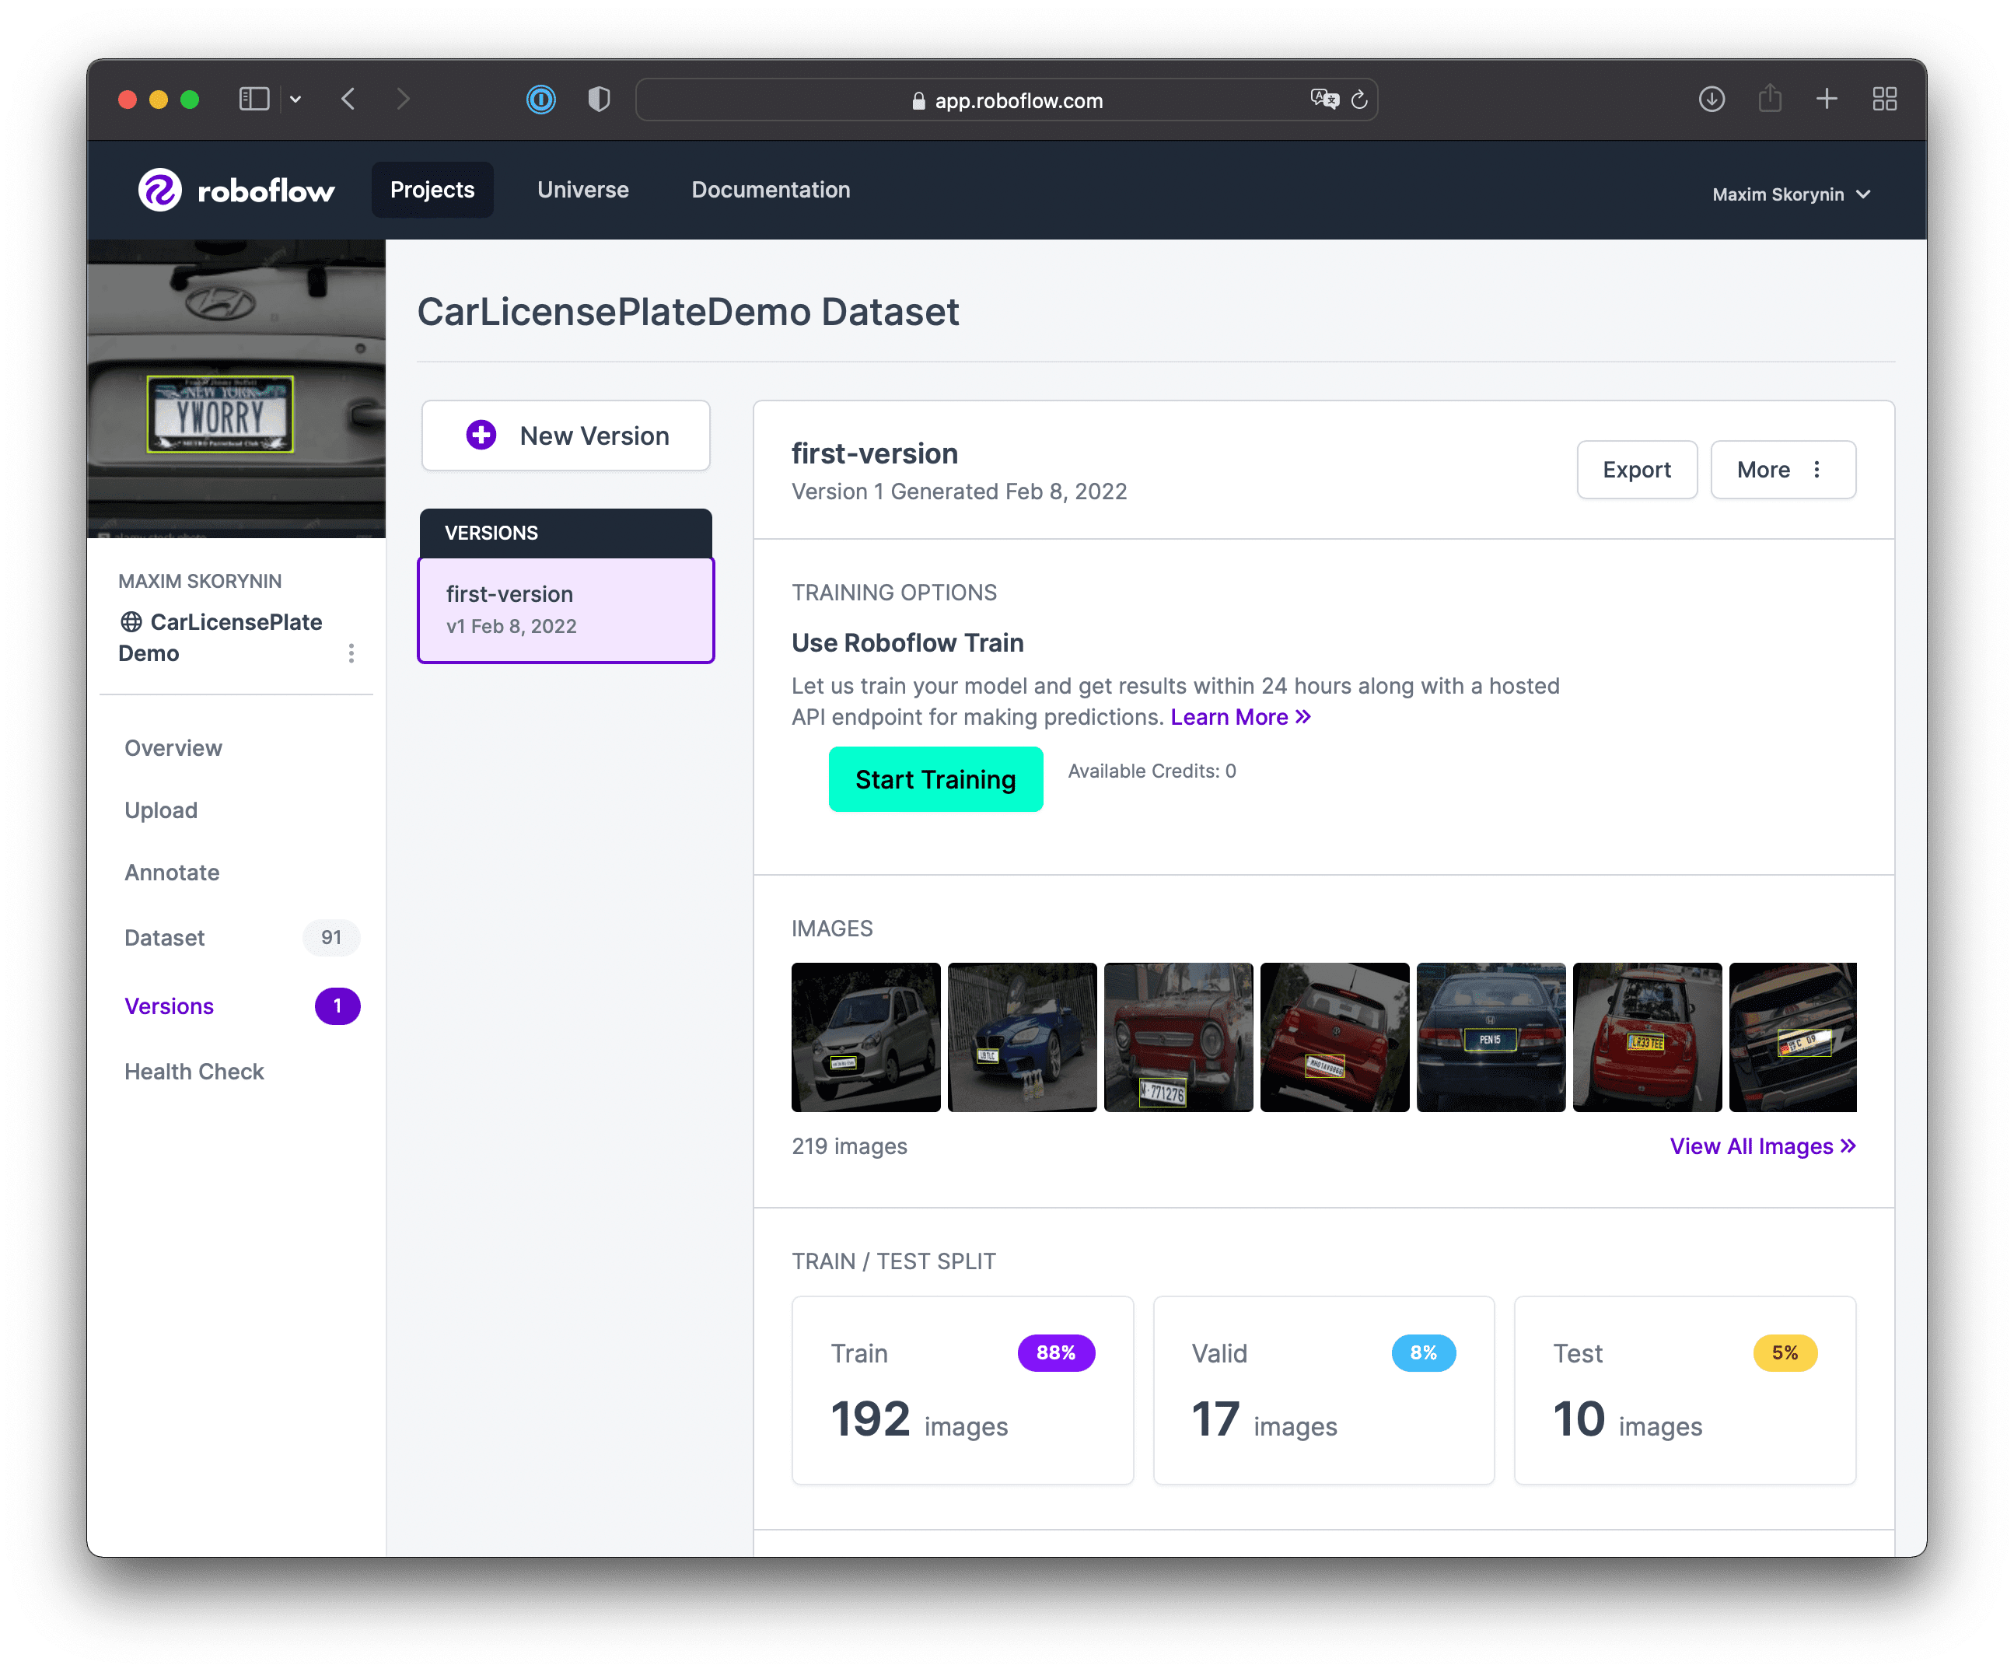Click the share icon in Safari toolbar

(1770, 98)
